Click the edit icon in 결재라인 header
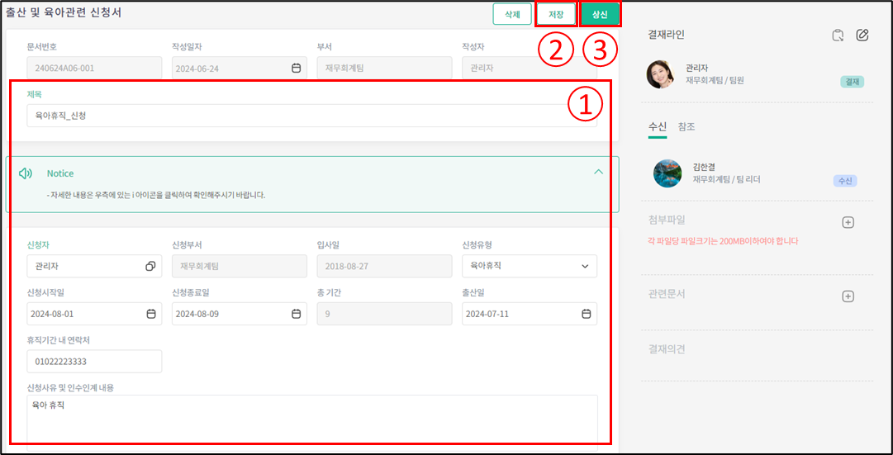Screen dimensions: 893x455 [x=862, y=35]
